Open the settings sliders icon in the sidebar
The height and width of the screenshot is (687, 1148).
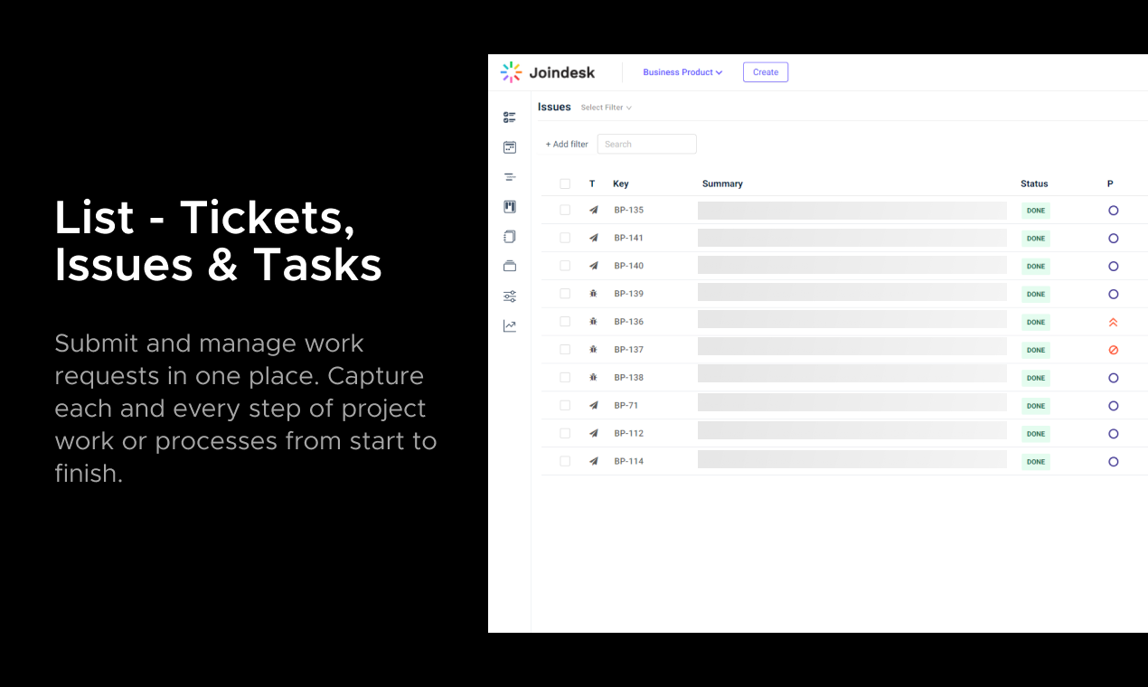(510, 296)
